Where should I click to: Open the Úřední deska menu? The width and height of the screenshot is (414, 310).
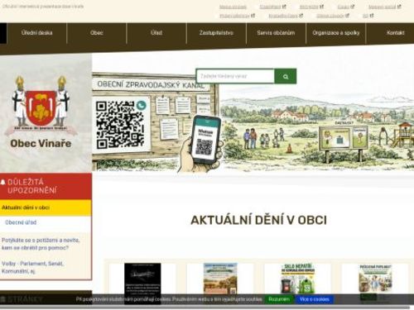tap(36, 33)
